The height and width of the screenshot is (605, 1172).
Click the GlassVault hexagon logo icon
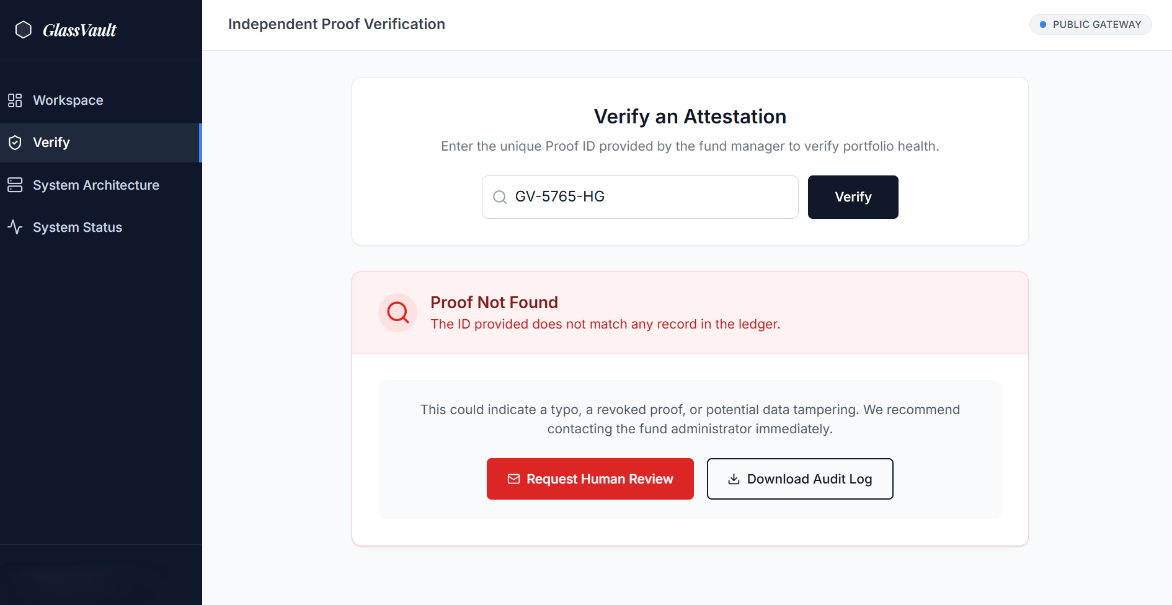point(24,30)
